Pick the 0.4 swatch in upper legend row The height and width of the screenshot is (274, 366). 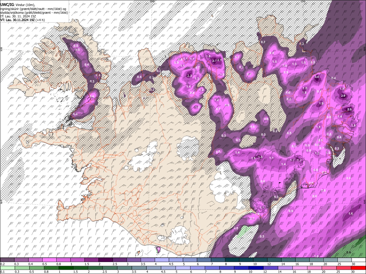point(35,260)
